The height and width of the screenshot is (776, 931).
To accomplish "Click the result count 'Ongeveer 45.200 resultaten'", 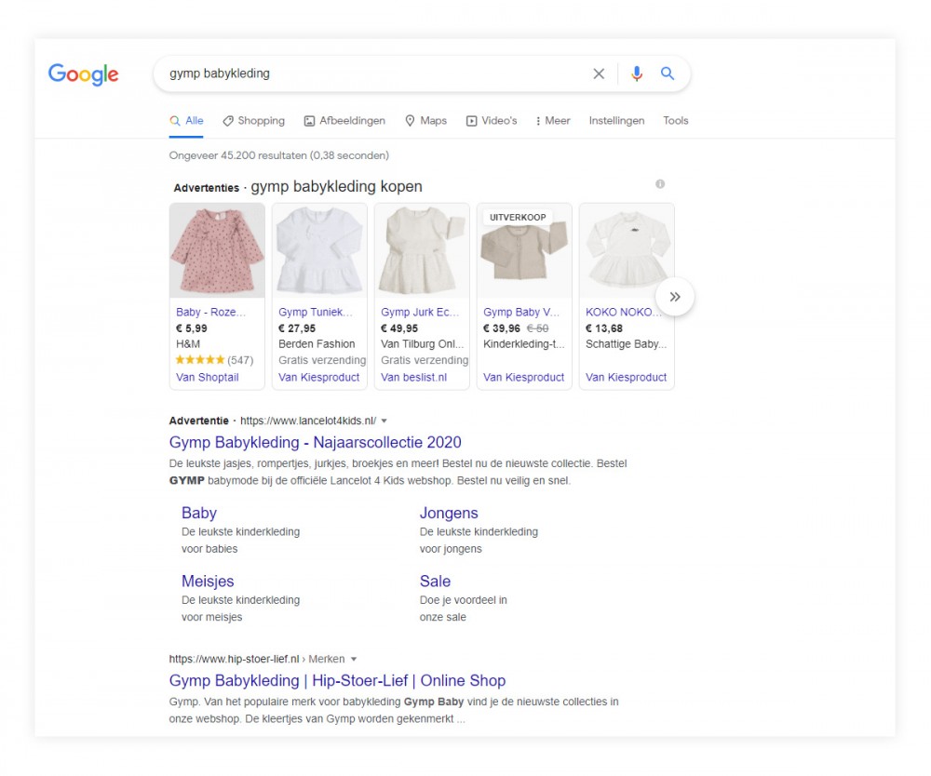I will click(x=279, y=155).
